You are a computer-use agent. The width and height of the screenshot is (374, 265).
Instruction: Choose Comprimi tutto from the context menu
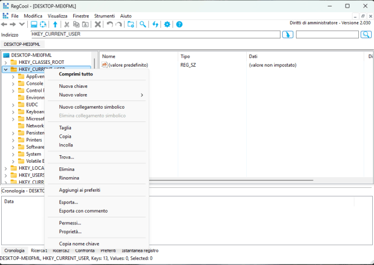pos(75,74)
